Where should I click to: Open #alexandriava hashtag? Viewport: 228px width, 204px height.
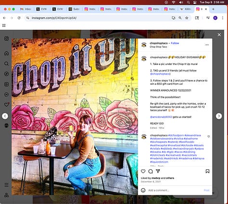pos(192,135)
